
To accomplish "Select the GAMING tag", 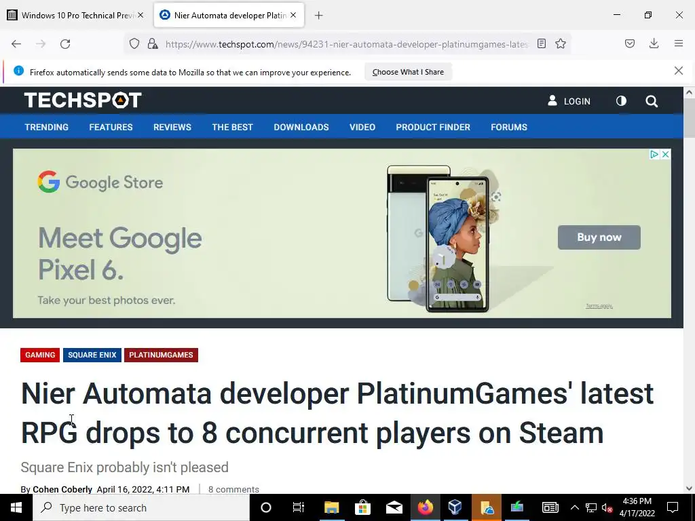I will [40, 355].
